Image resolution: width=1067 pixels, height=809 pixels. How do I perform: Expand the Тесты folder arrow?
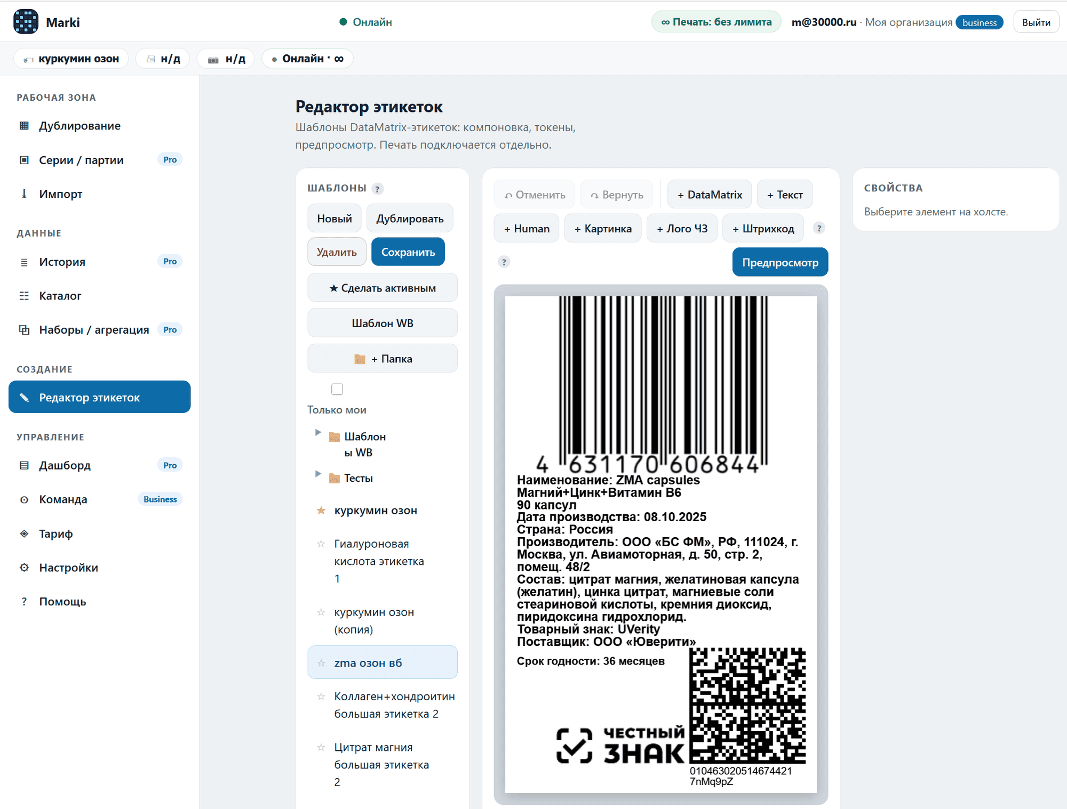pos(318,474)
